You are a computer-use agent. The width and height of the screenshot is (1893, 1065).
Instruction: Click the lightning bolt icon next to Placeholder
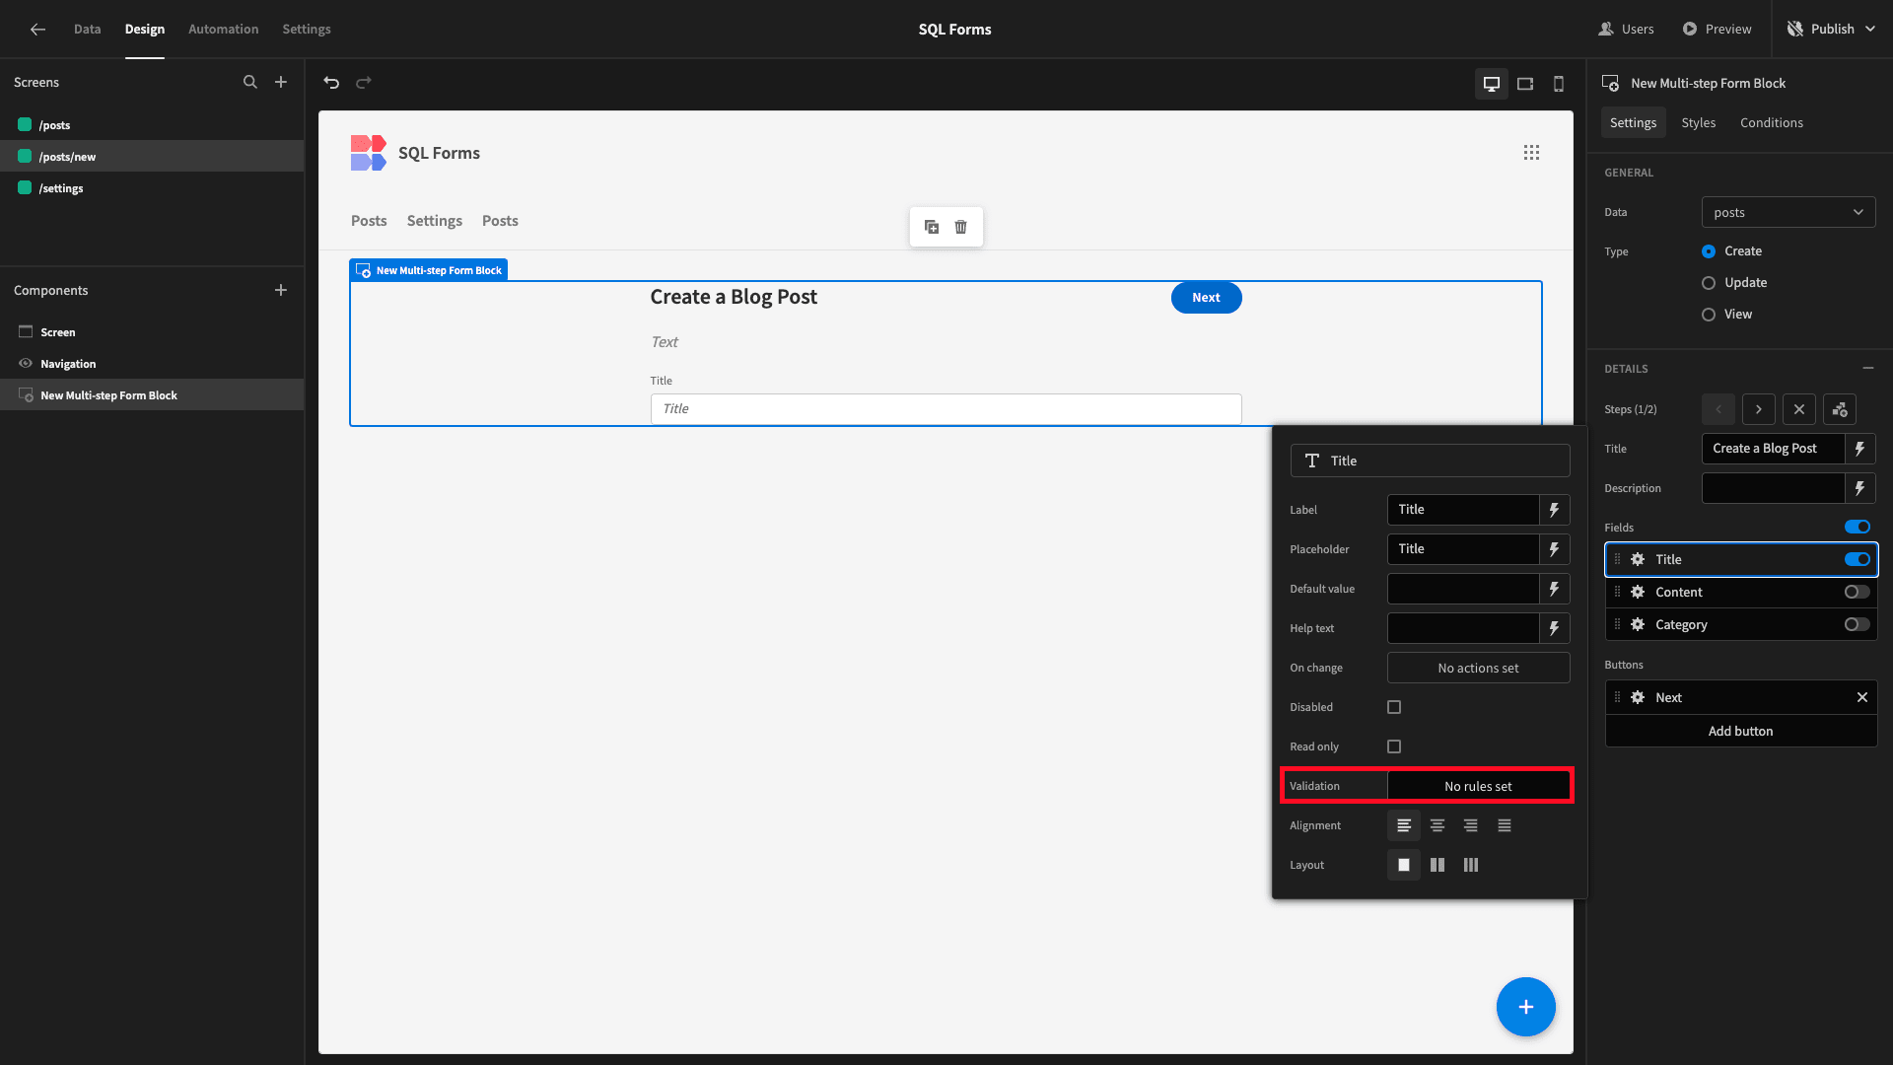click(1555, 548)
